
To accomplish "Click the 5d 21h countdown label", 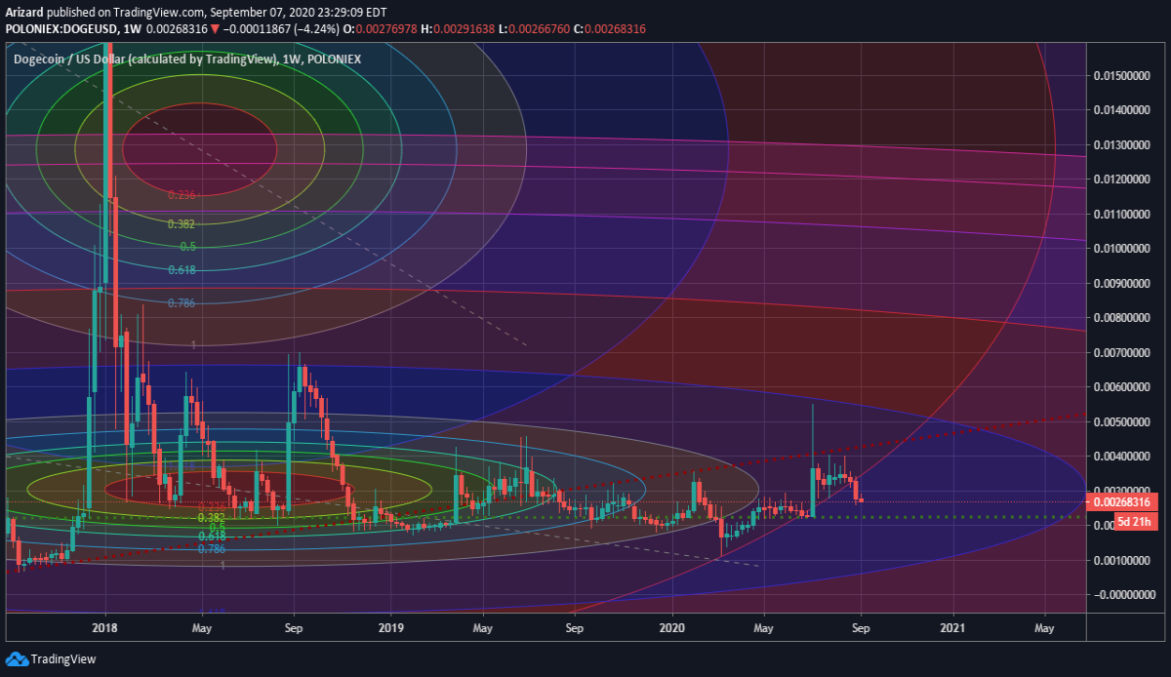I will pyautogui.click(x=1135, y=523).
